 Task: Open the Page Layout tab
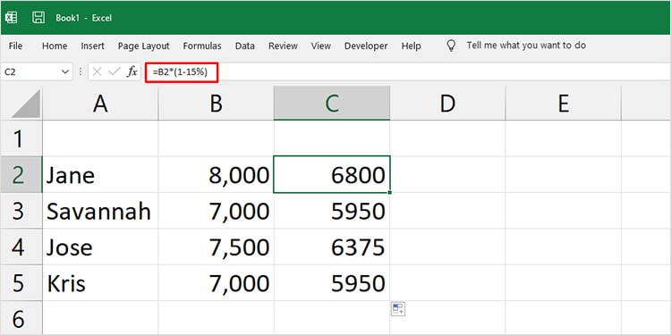click(x=144, y=46)
